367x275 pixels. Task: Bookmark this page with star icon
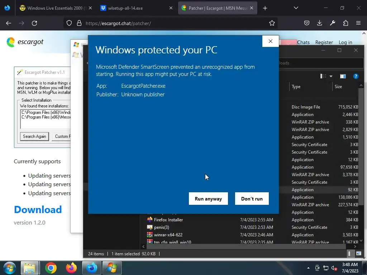pyautogui.click(x=272, y=23)
